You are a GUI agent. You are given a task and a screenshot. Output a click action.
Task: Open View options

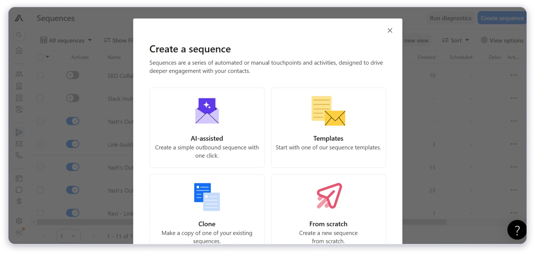[502, 40]
